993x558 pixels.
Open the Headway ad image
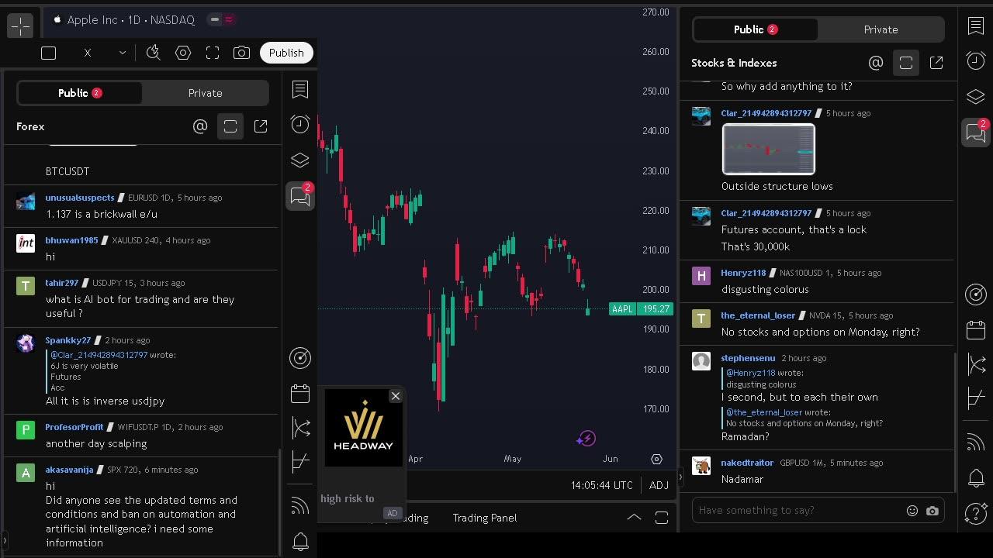363,428
